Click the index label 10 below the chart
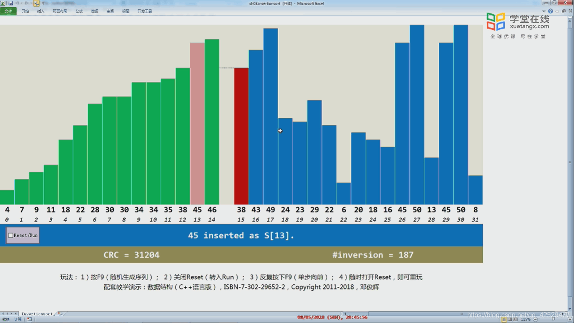This screenshot has width=574, height=323. point(153,220)
